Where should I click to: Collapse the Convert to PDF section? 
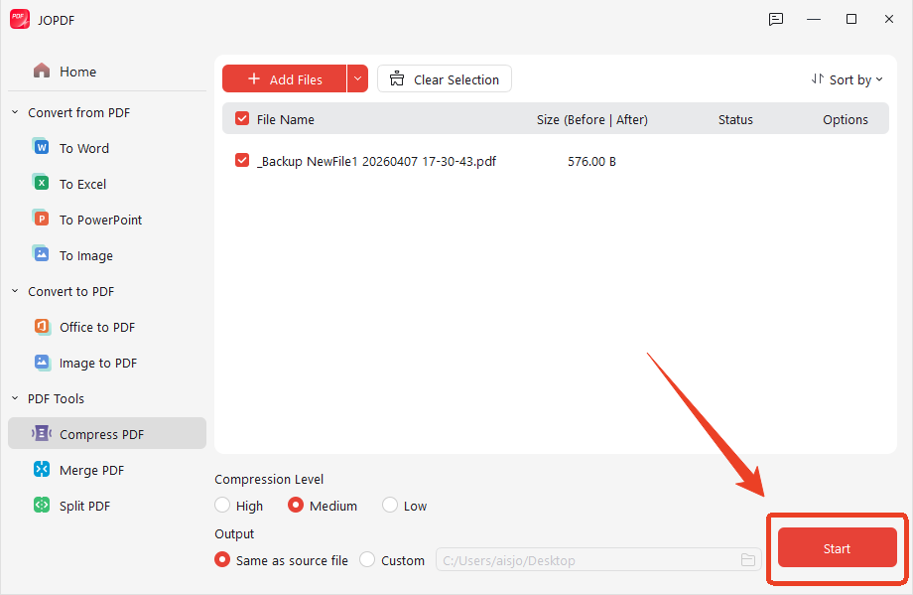click(15, 291)
